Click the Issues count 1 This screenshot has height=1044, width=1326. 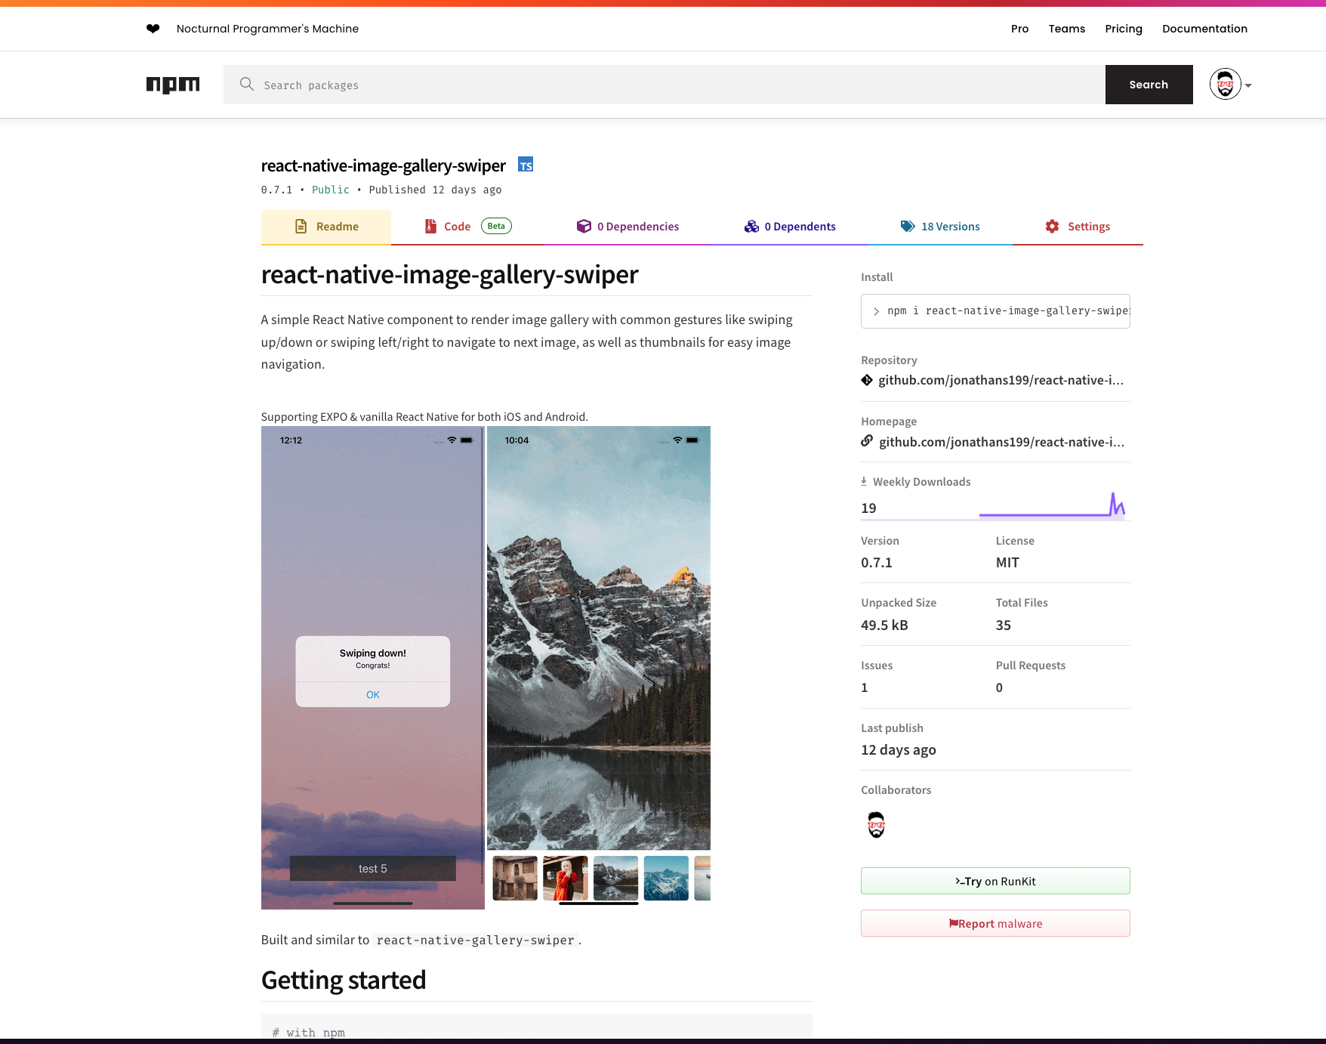tap(865, 687)
